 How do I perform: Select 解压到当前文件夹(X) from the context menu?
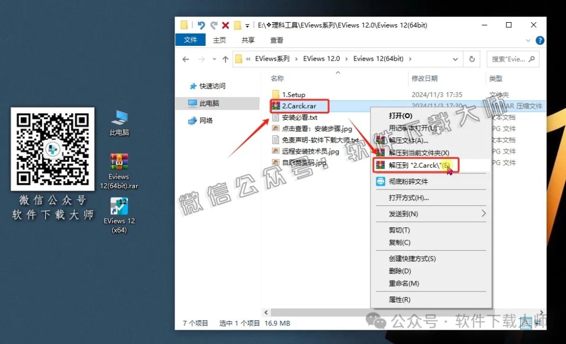[418, 152]
